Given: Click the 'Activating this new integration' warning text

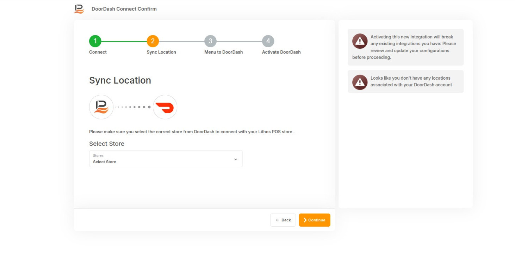Looking at the screenshot, I should 405,47.
